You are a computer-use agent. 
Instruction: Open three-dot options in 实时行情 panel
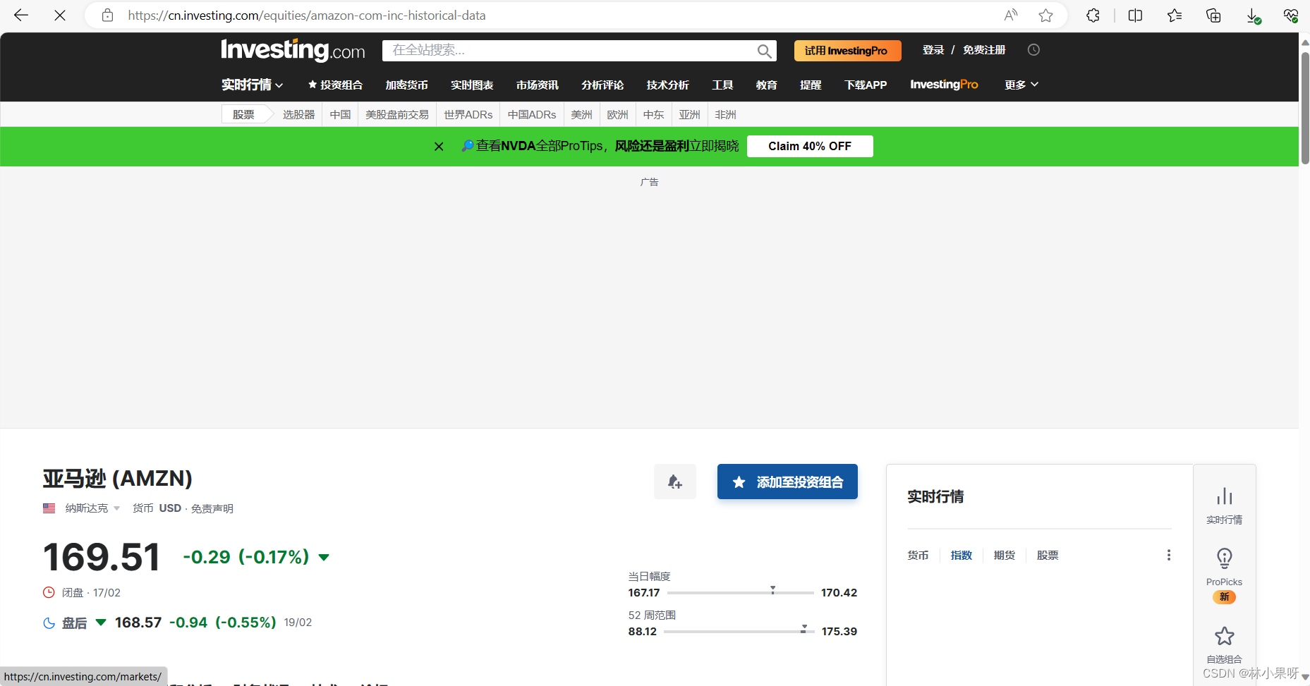tap(1169, 555)
